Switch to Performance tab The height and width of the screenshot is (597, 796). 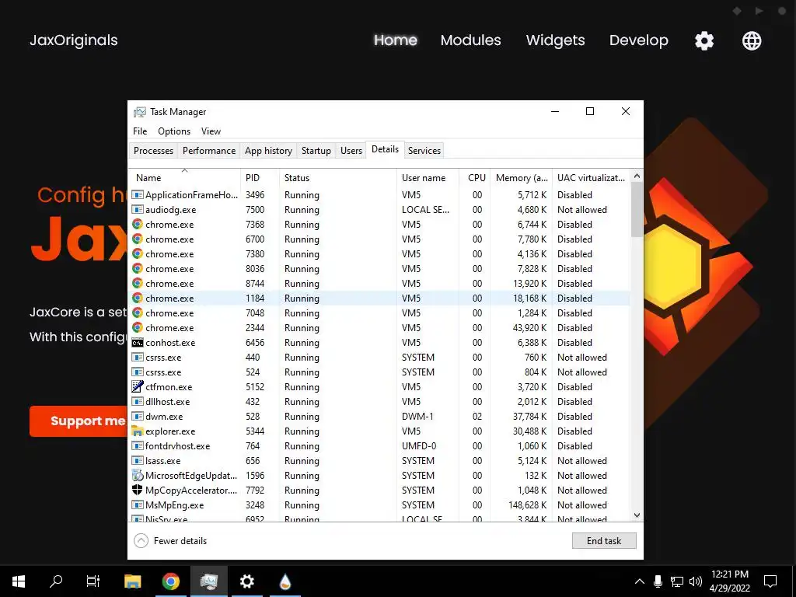coord(209,150)
